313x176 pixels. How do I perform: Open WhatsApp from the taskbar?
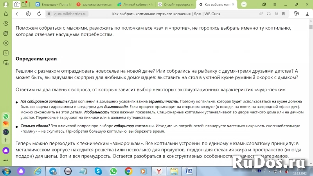(113, 171)
